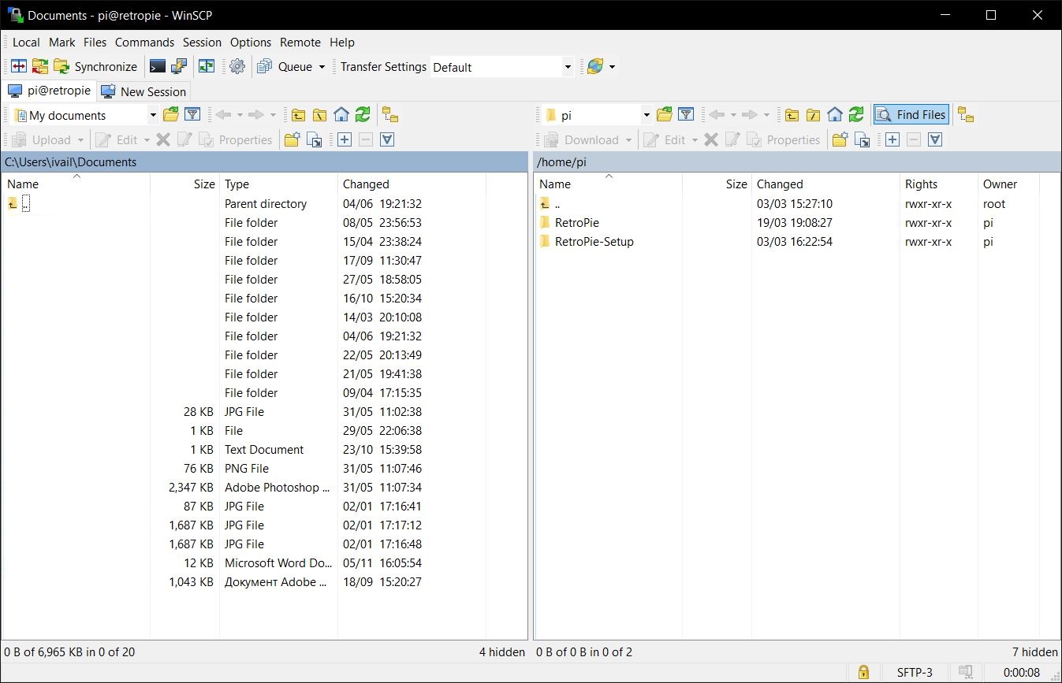Click the 7 hidden files indicator
This screenshot has width=1062, height=683.
pyautogui.click(x=1035, y=652)
